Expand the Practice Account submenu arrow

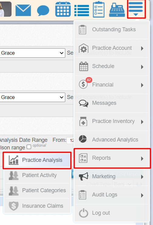[142, 48]
